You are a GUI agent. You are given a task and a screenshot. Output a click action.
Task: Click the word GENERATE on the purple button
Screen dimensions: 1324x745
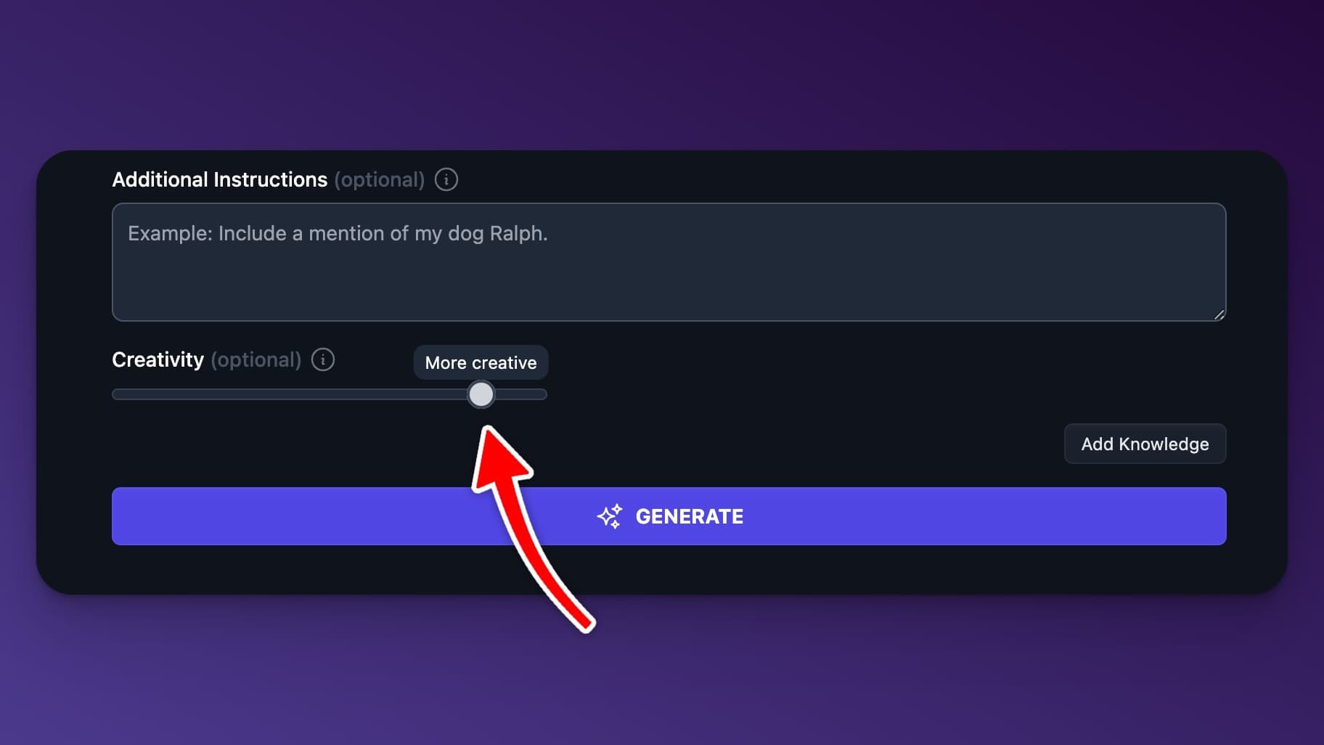click(689, 516)
